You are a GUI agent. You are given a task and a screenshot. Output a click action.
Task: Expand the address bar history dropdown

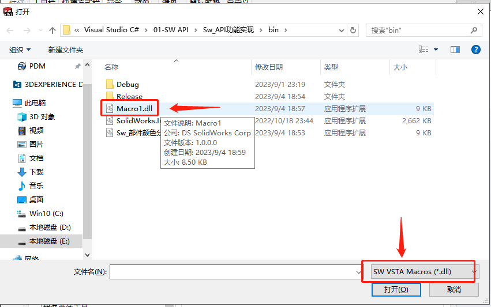[x=342, y=31]
